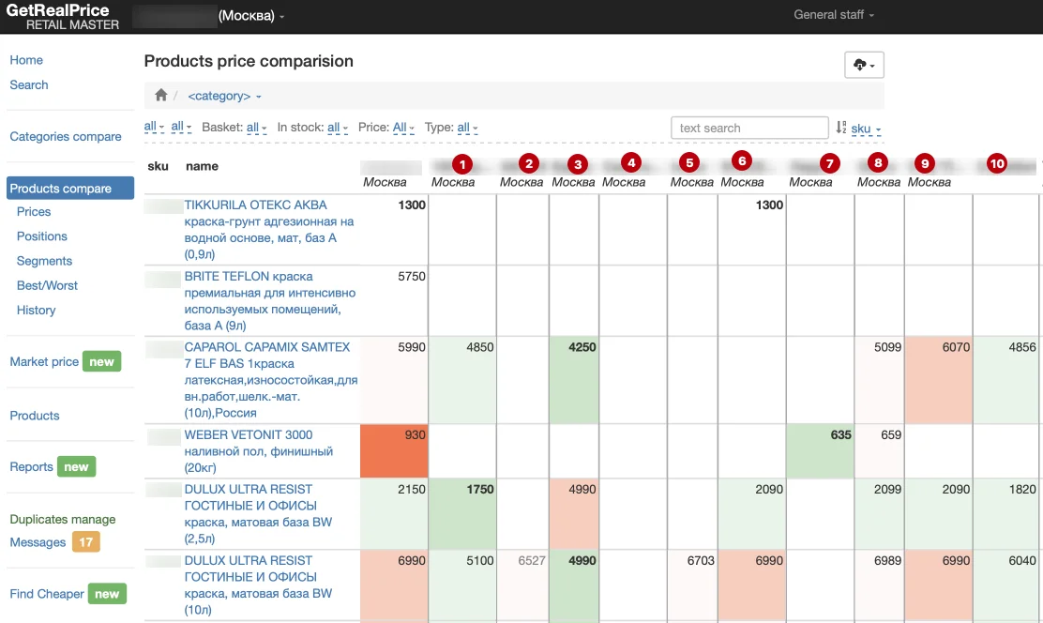Click the red competitor badge number 1

coord(461,163)
